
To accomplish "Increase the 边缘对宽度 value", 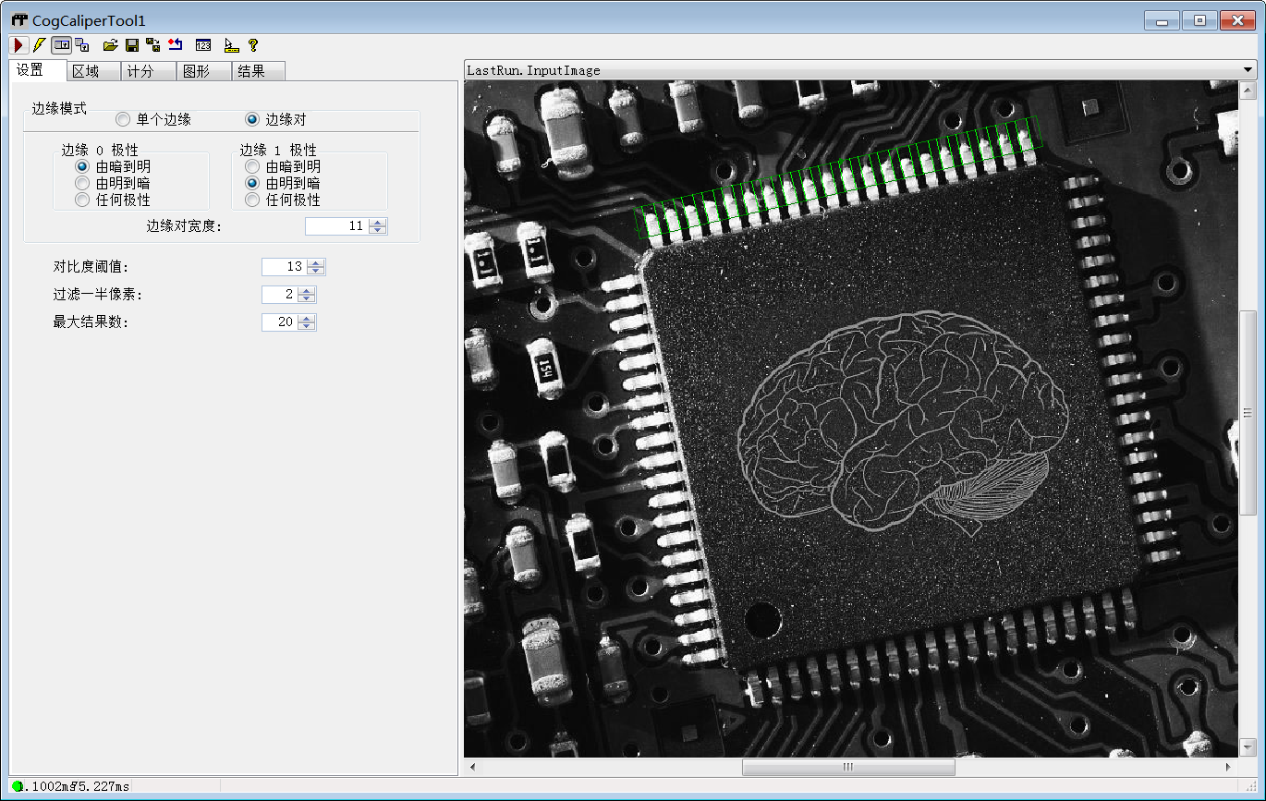I will tap(379, 223).
